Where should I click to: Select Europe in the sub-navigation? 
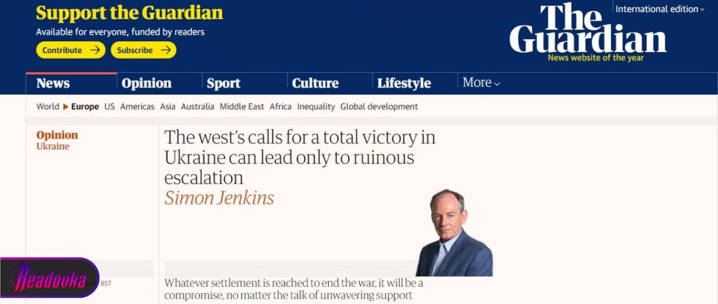(x=85, y=107)
